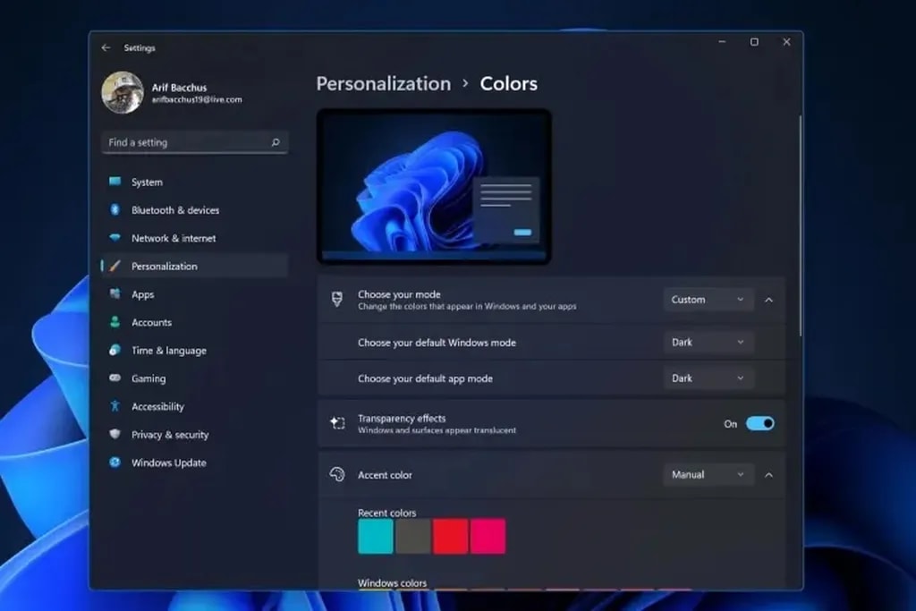
Task: Open the Accent color Manual dropdown
Action: [x=708, y=475]
